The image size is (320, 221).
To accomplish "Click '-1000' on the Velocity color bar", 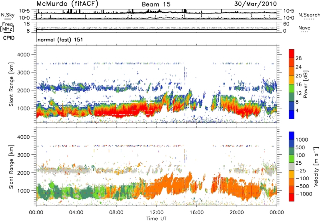I will (x=304, y=194).
